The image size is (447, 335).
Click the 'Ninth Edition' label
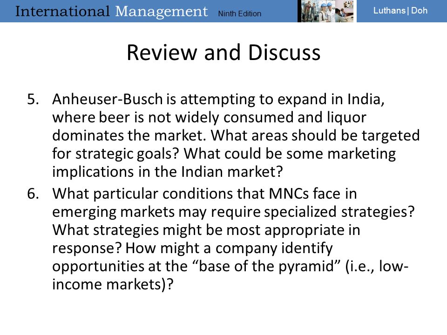(x=239, y=13)
